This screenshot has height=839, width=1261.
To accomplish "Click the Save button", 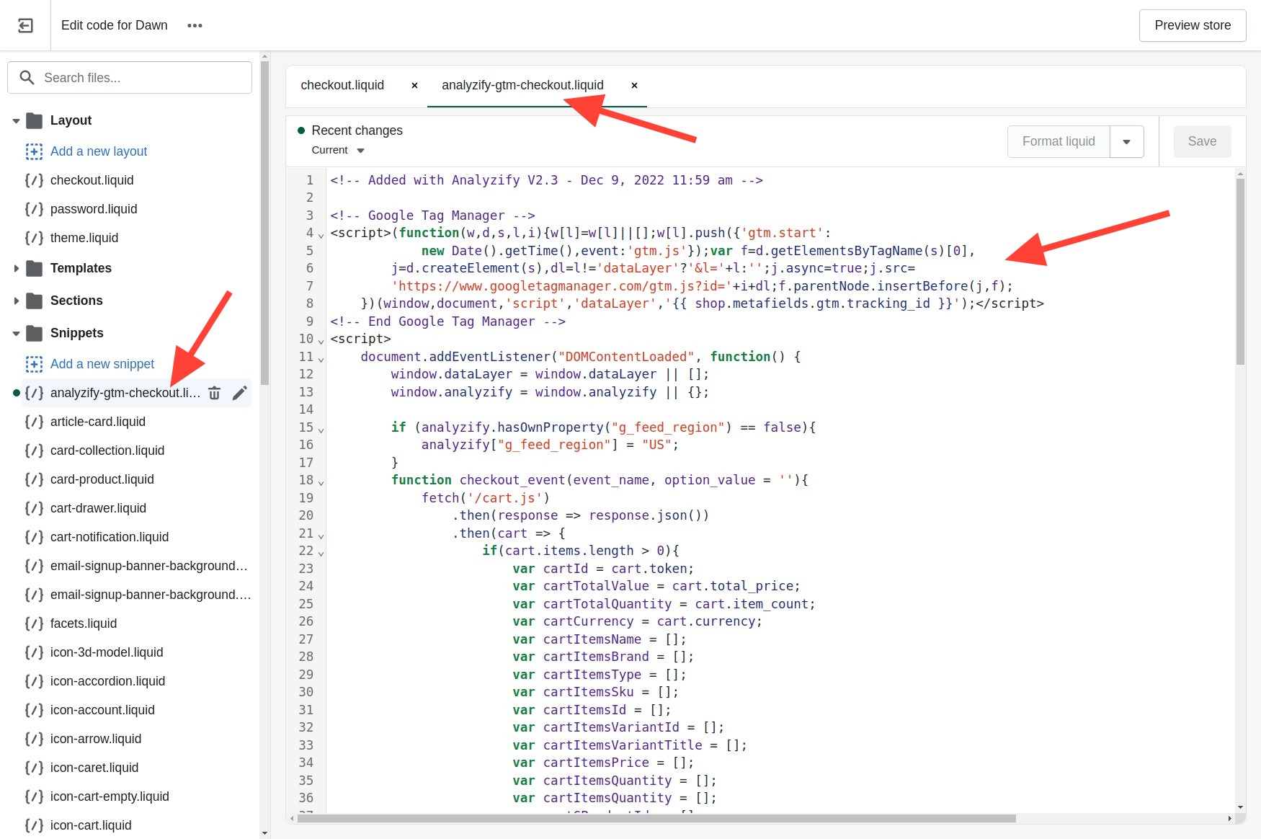I will 1202,141.
